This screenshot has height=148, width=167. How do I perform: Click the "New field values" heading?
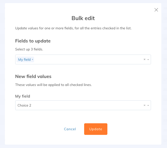point(33,76)
